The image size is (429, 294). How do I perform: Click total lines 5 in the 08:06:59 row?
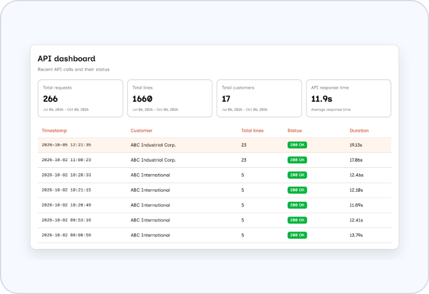[243, 235]
